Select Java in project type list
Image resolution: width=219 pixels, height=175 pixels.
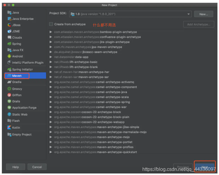coord(25,13)
